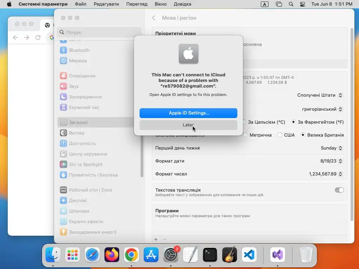Select Заощадження енергії bulb icon

[63, 232]
